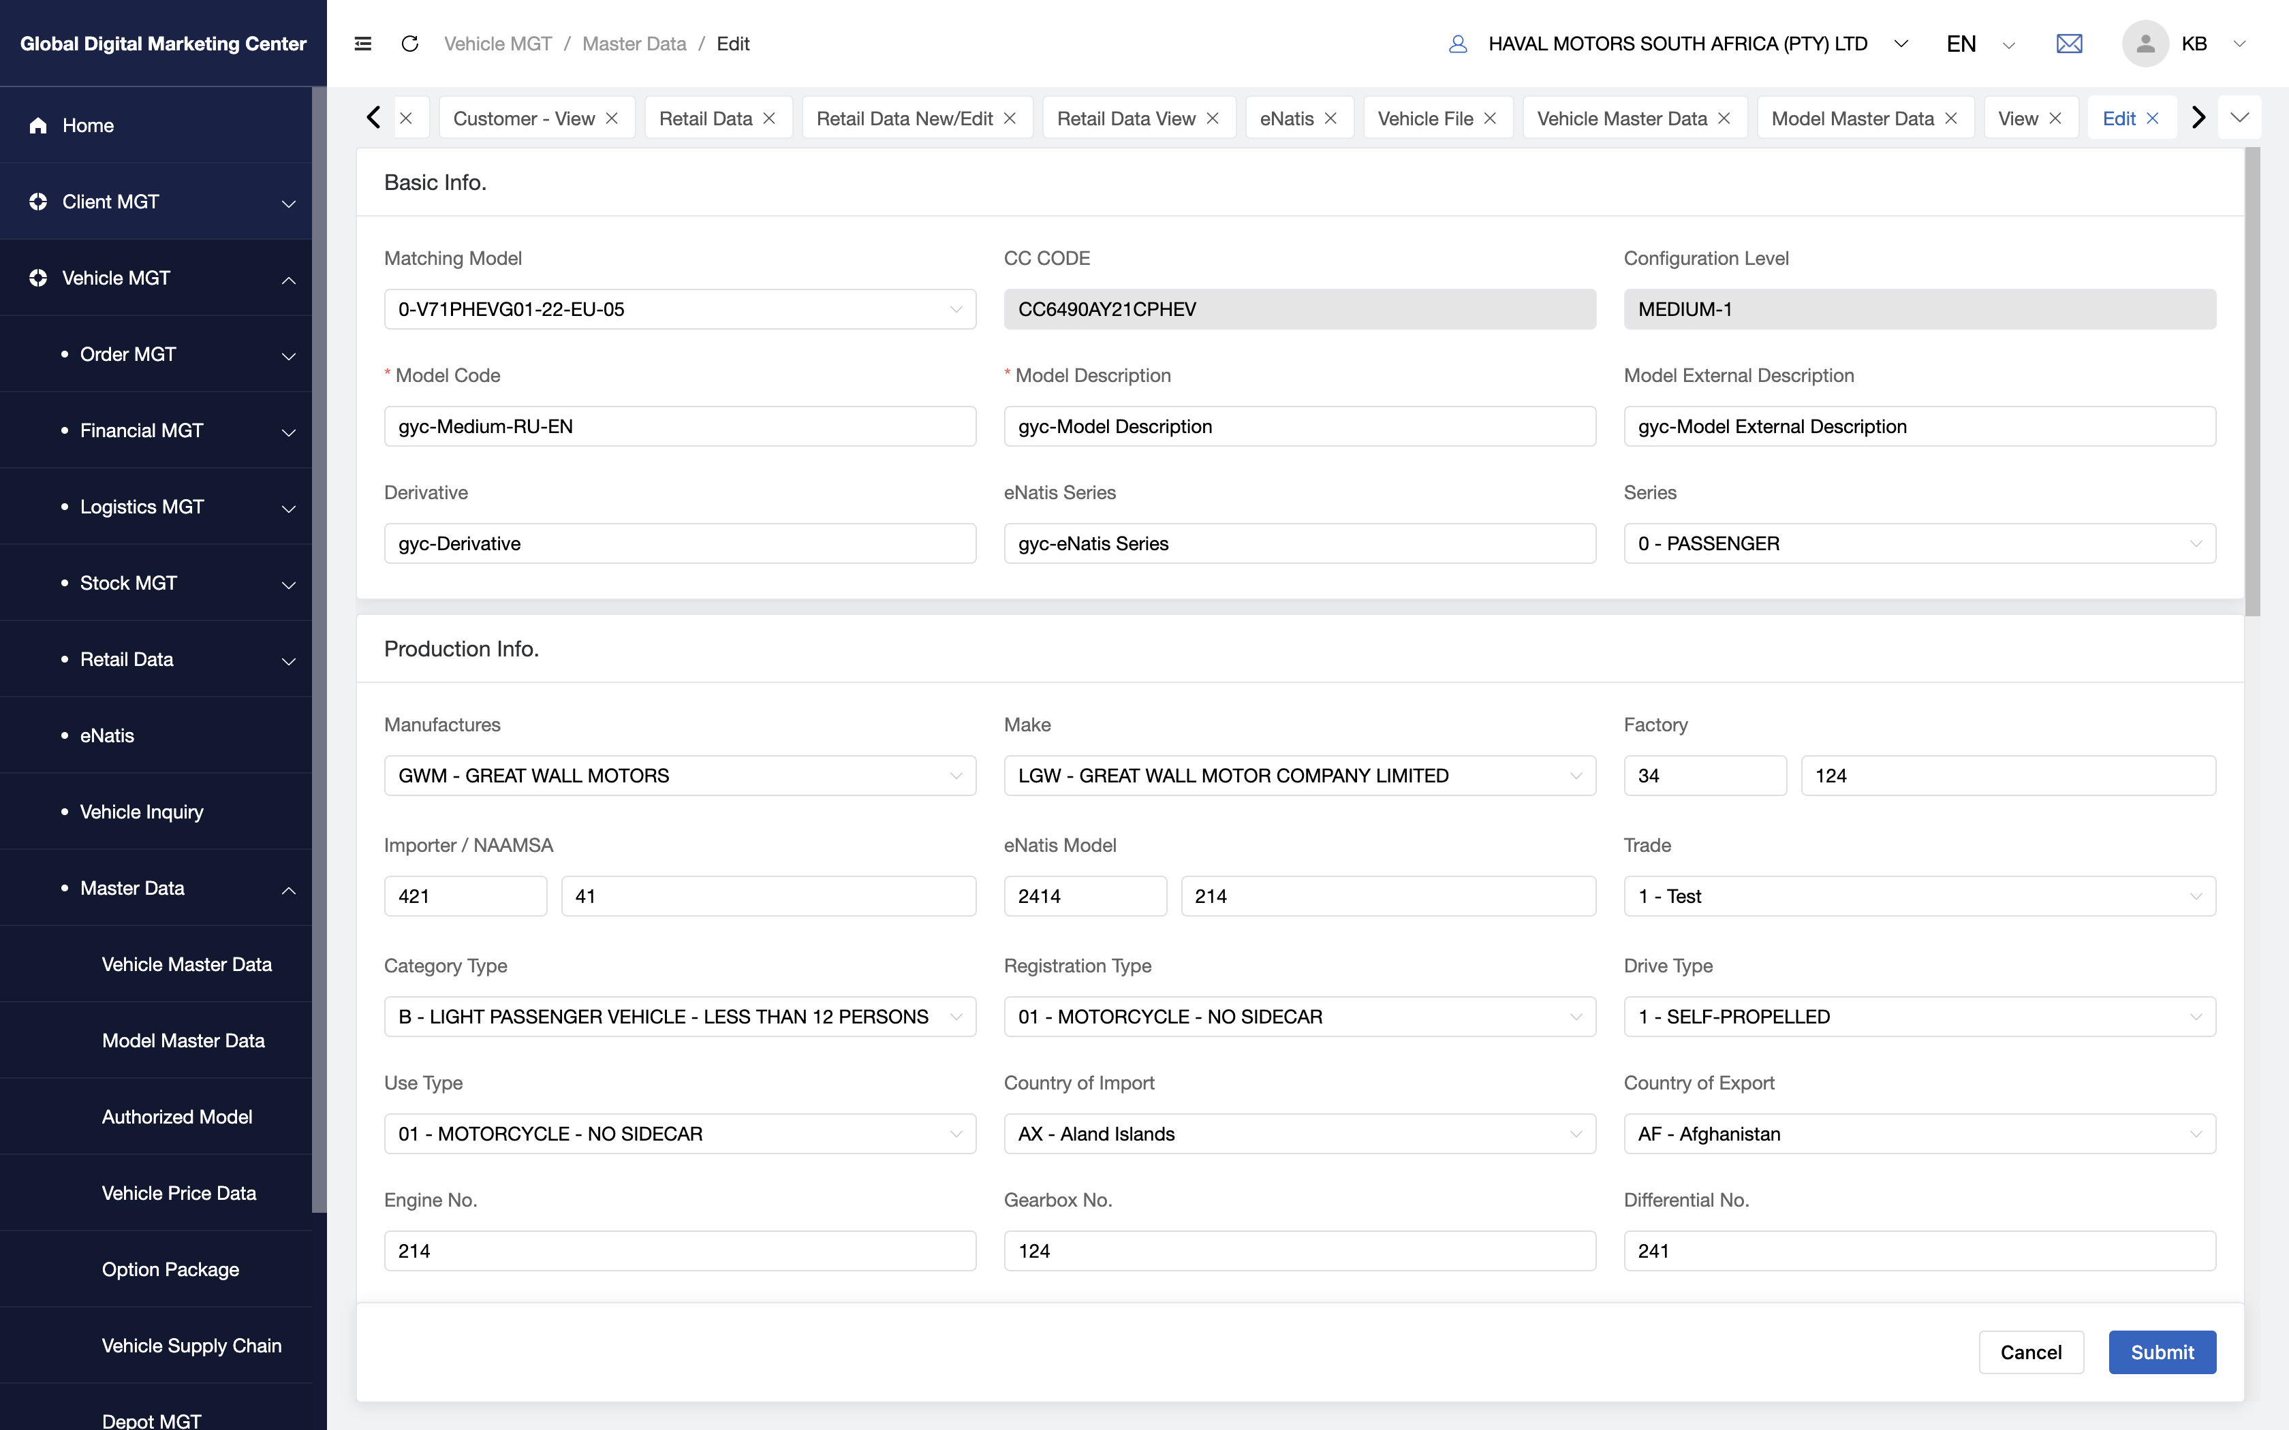Toggle the sidebar collapse hamburger icon
2289x1430 pixels.
[x=362, y=44]
